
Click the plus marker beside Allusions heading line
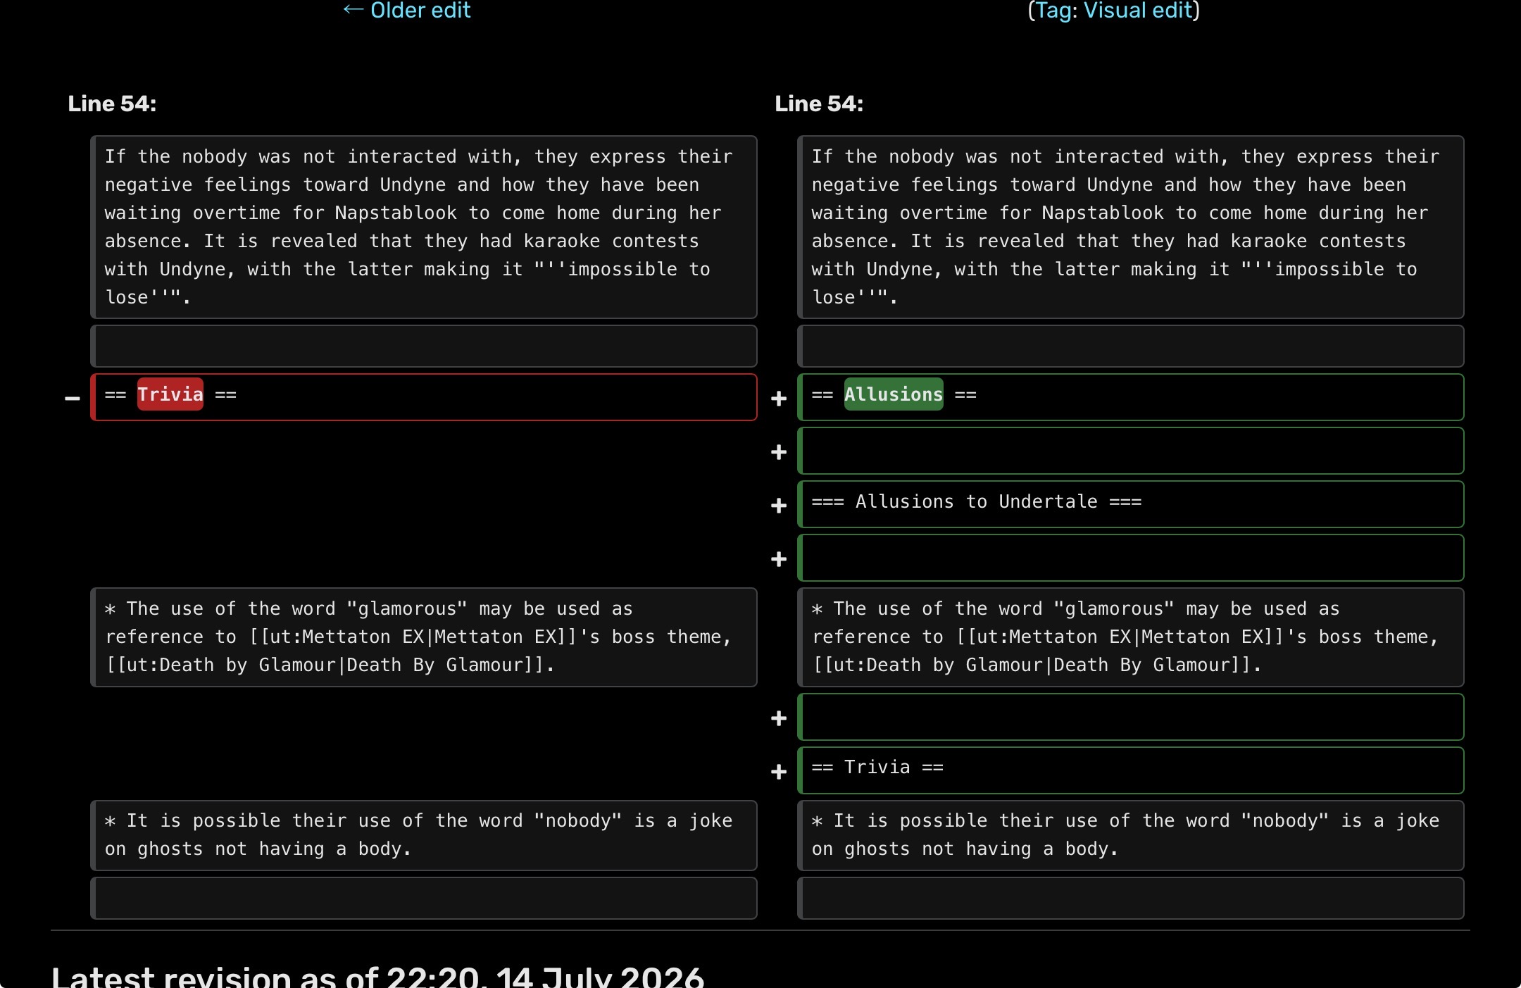point(779,399)
